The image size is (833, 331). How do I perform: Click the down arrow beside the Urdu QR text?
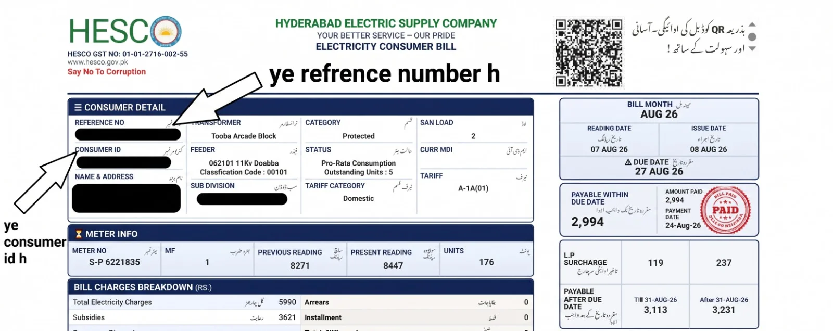[x=752, y=49]
